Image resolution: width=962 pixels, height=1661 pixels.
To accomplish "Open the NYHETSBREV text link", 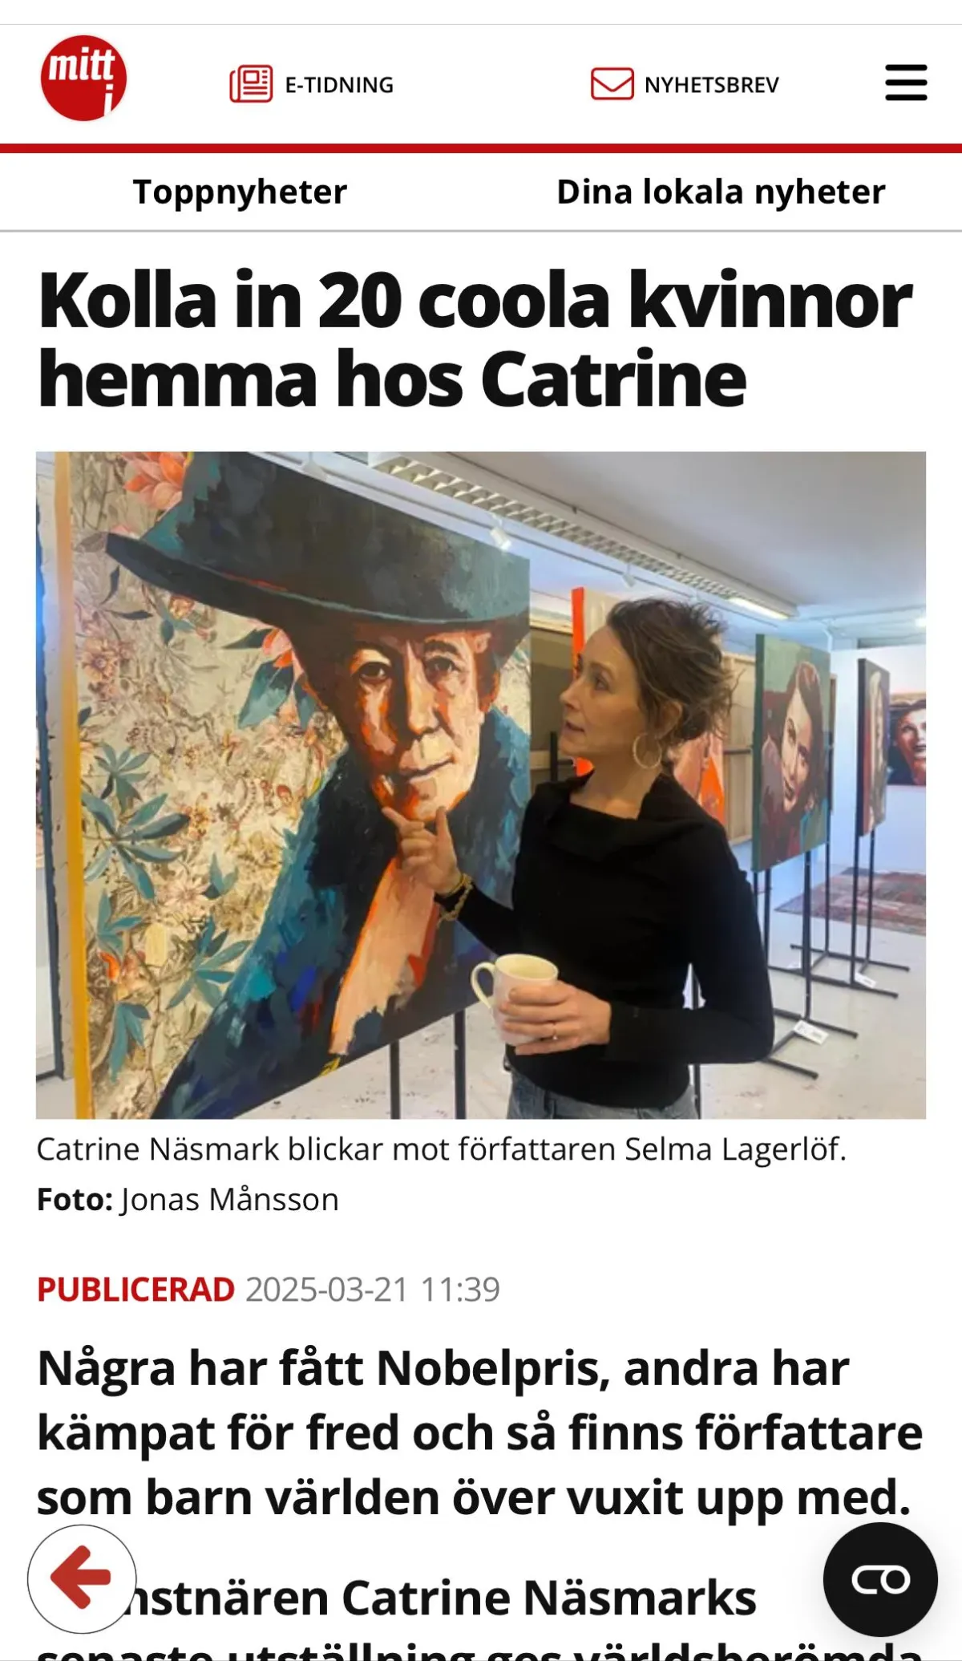I will click(712, 85).
